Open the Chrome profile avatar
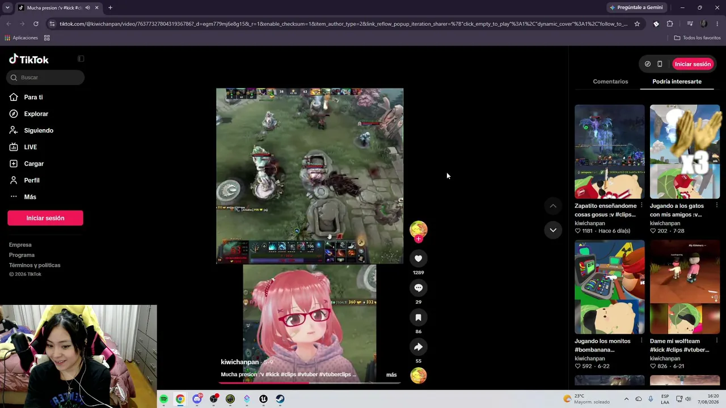726x408 pixels. point(704,24)
